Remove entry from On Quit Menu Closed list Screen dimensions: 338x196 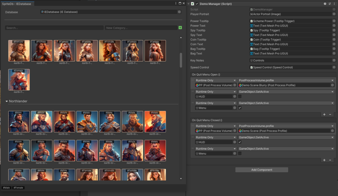point(330,160)
